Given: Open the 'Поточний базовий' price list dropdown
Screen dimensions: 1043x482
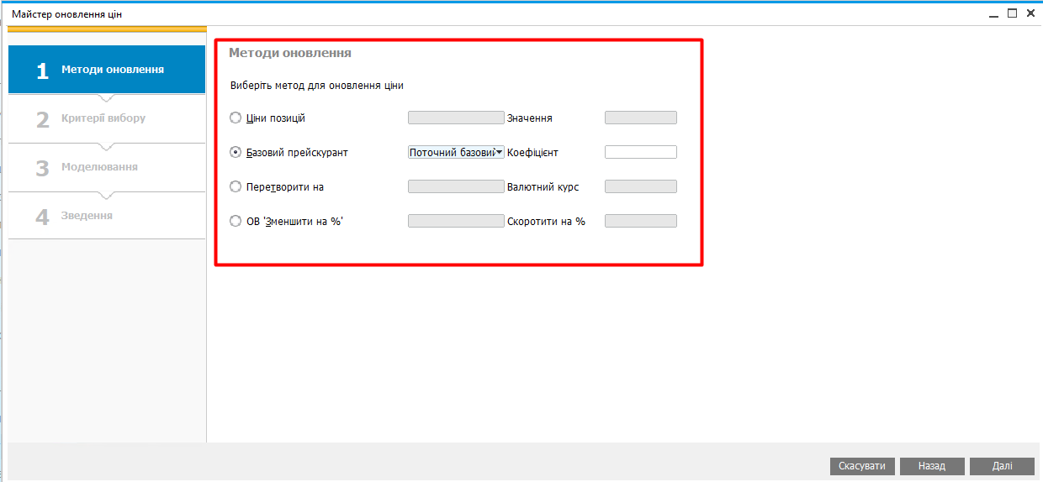Looking at the screenshot, I should (456, 152).
